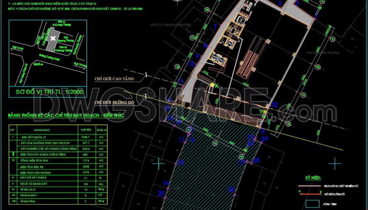Click 'RANH GIỚI KHU ĐẤT NGHIÊN CỨU' legend text
The image size is (368, 210).
pyautogui.click(x=341, y=186)
